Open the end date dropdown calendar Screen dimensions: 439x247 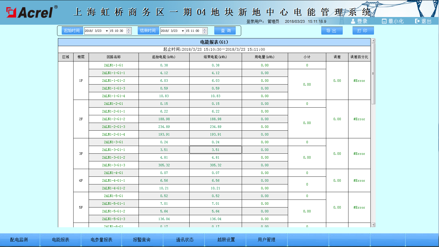click(183, 31)
